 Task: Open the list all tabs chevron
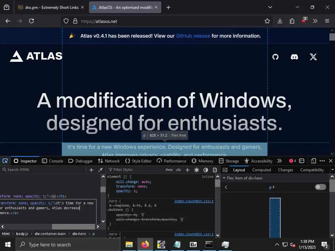270,7
